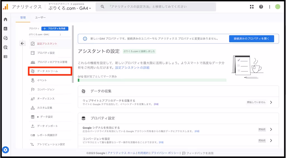This screenshot has width=286, height=158.
Task: Open プライバシー ポリシー footer link
Action: click(x=165, y=153)
